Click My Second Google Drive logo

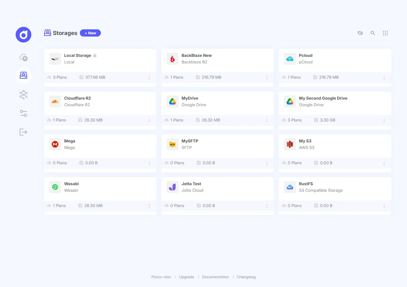tap(290, 101)
